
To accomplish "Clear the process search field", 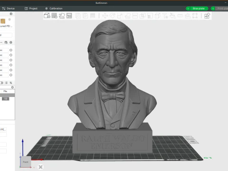I will pos(12,87).
